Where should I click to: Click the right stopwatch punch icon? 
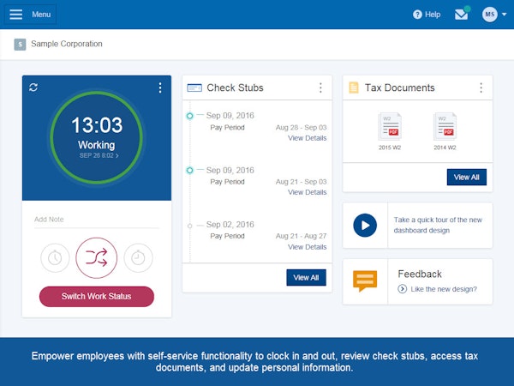click(138, 257)
